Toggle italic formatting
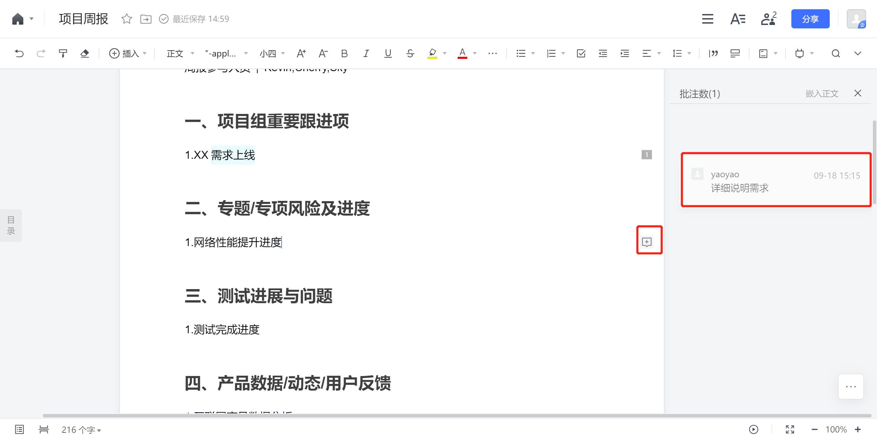877x440 pixels. click(x=366, y=53)
